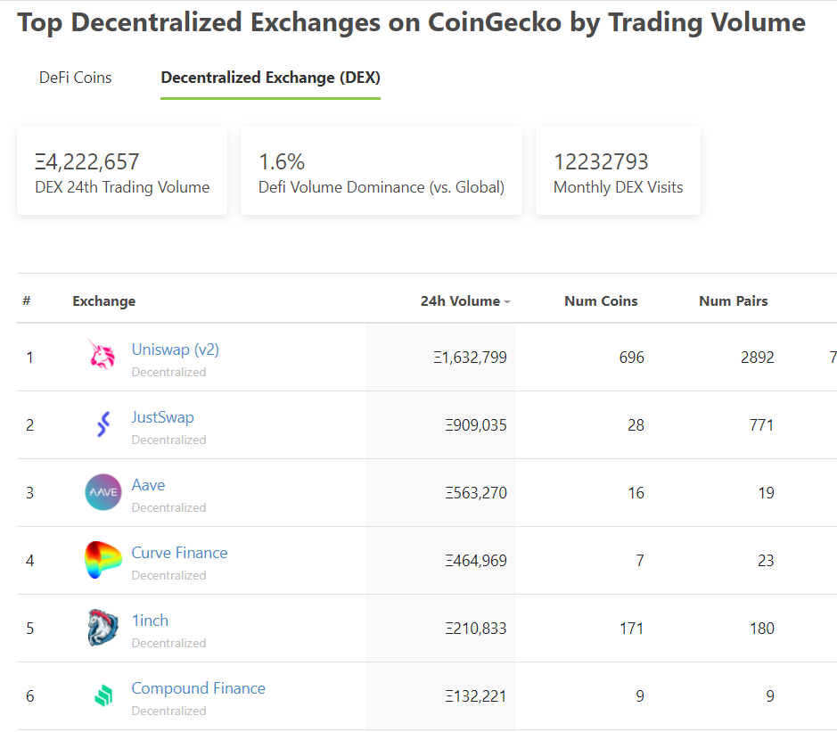The height and width of the screenshot is (732, 837).
Task: Open the Curve Finance exchange link
Action: [179, 553]
